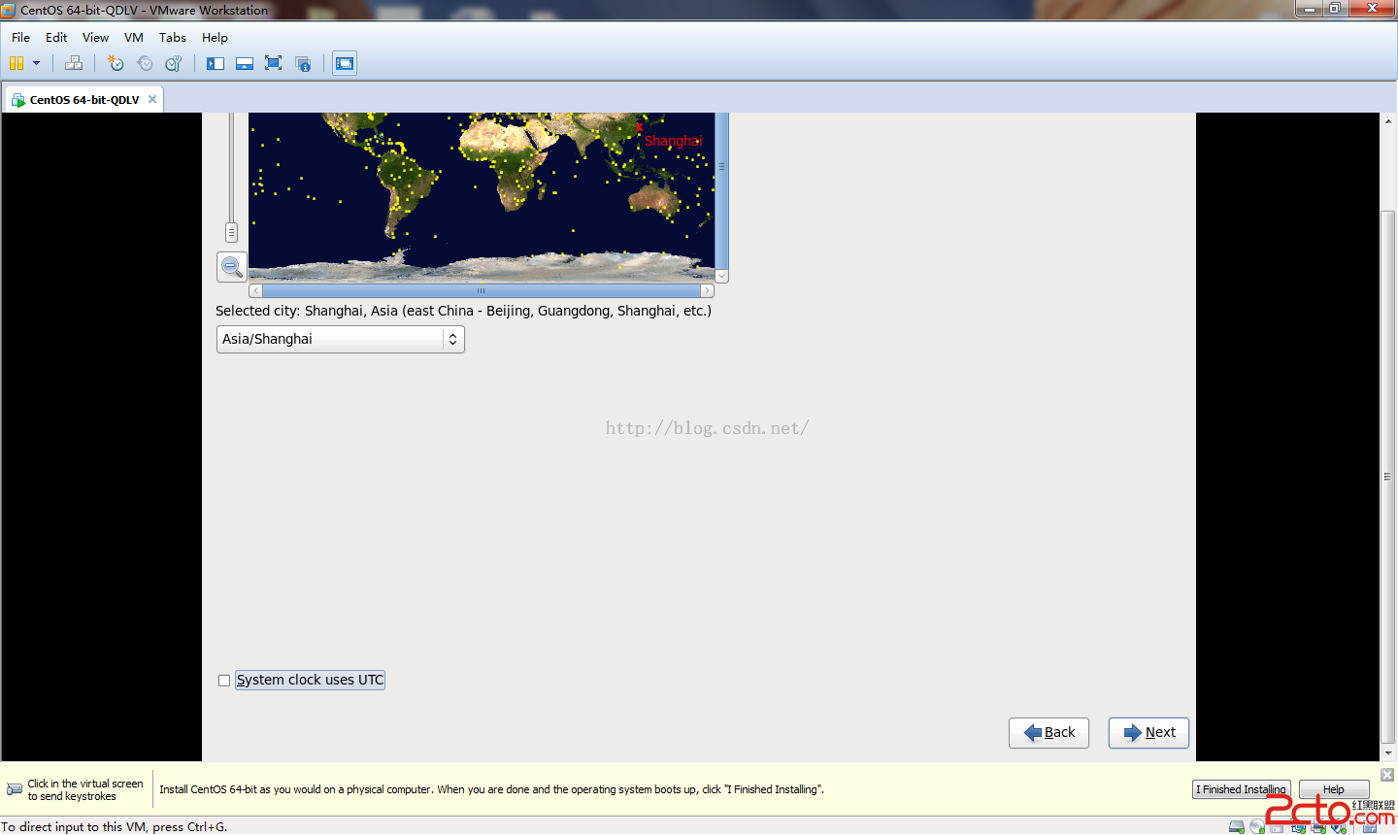Screen dimensions: 1398x835
Task: Click the yellow Suspend VM pause icon
Action: [x=16, y=63]
